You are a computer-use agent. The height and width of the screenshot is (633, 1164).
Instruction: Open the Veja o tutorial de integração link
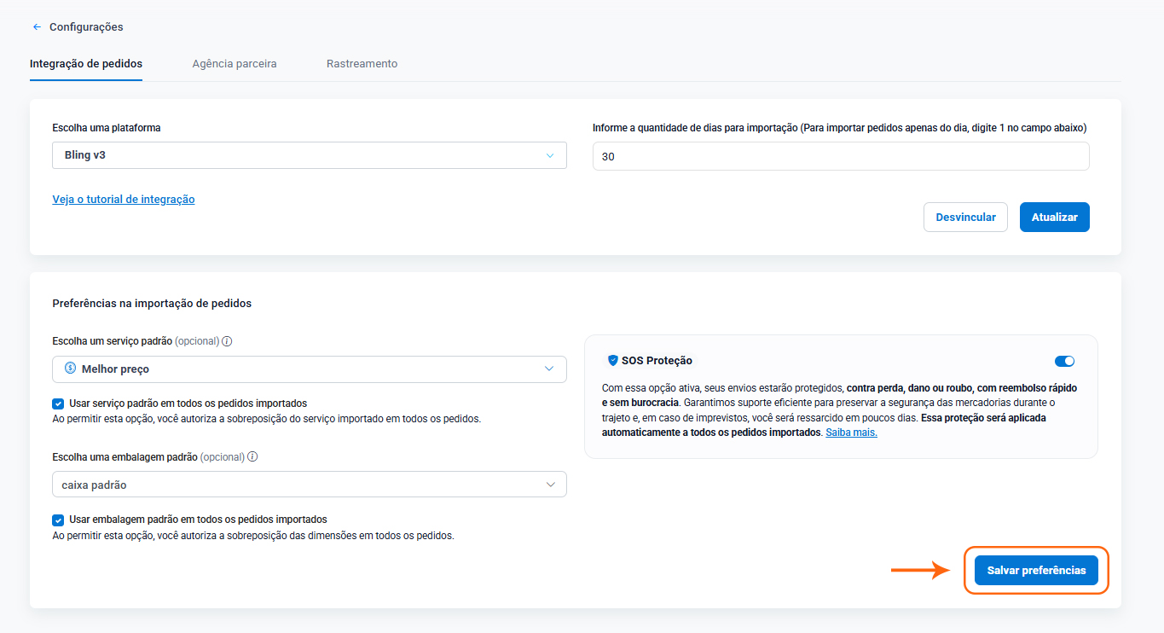click(x=124, y=200)
